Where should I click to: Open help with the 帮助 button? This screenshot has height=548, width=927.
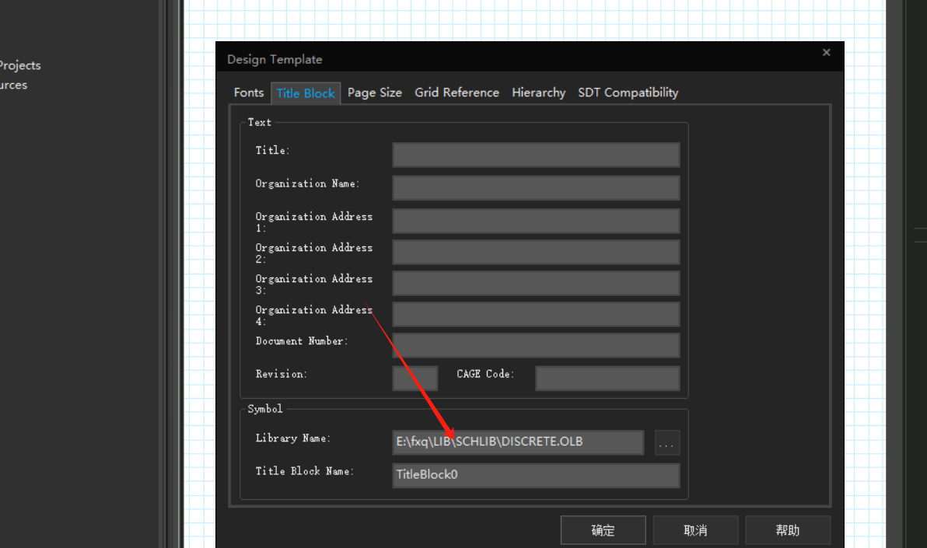click(788, 530)
